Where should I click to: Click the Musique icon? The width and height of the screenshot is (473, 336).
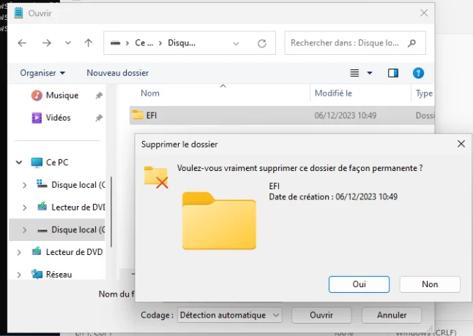(37, 96)
